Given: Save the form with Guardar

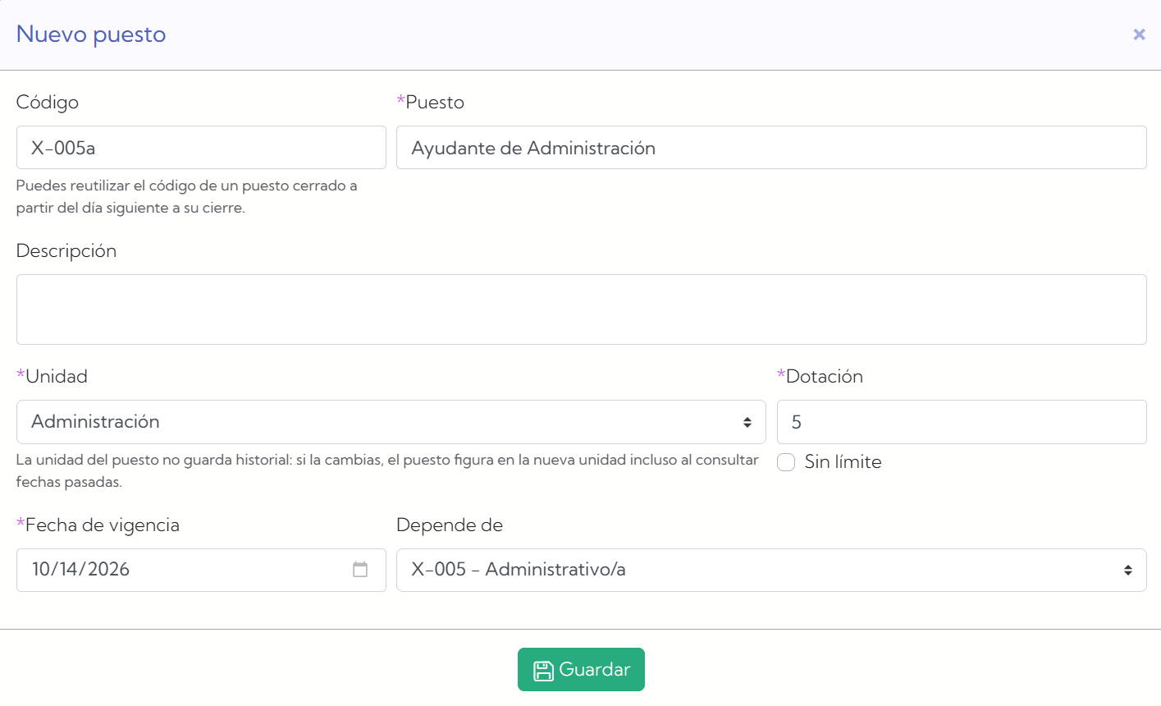Looking at the screenshot, I should click(581, 670).
